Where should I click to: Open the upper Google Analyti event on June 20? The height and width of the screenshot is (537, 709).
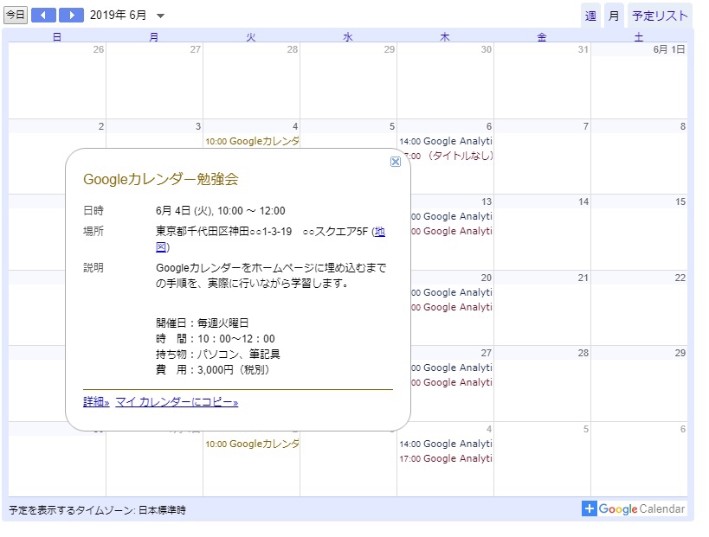point(452,292)
